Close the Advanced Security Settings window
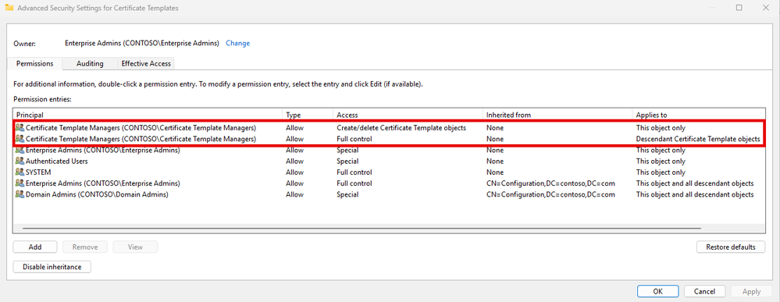Image resolution: width=780 pixels, height=302 pixels. (x=765, y=8)
